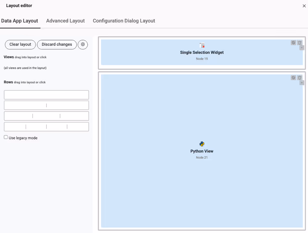Delete the Python View row
308x233 pixels.
coord(300,78)
